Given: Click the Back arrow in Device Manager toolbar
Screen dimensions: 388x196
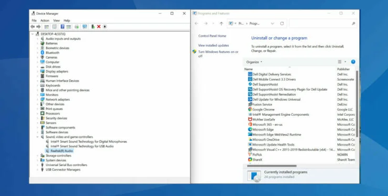Looking at the screenshot, I should [32, 27].
